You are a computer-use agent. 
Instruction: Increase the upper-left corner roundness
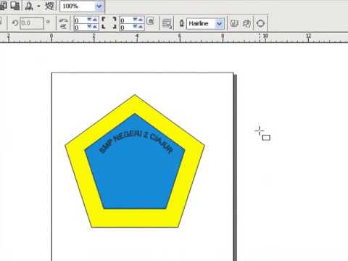(x=95, y=20)
